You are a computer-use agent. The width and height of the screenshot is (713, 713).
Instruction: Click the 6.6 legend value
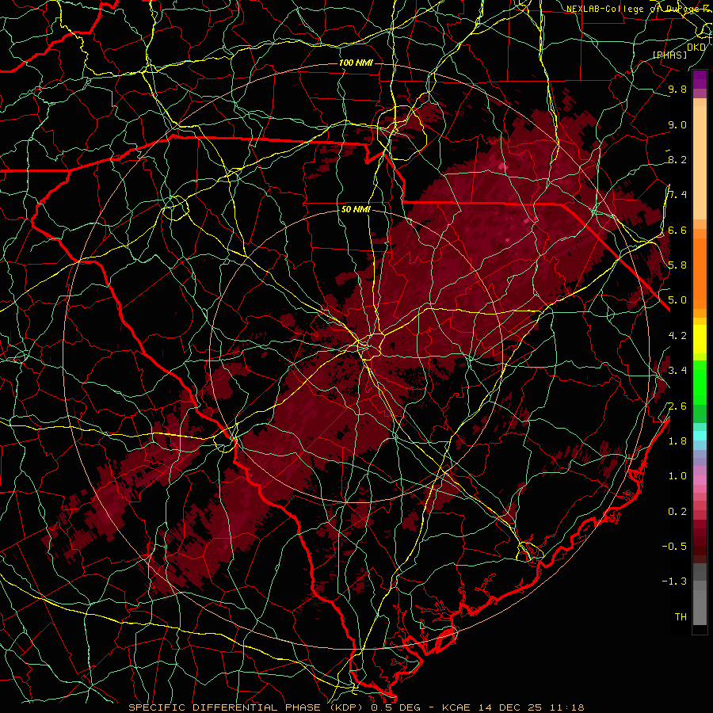677,230
